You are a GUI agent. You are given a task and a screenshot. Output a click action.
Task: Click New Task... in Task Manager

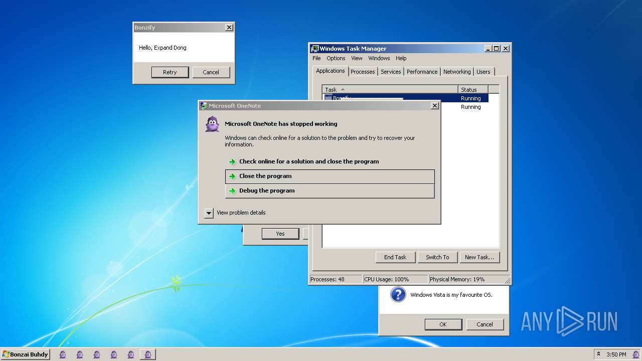click(x=479, y=257)
